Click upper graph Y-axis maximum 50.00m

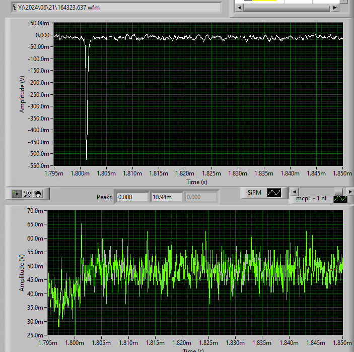point(39,23)
